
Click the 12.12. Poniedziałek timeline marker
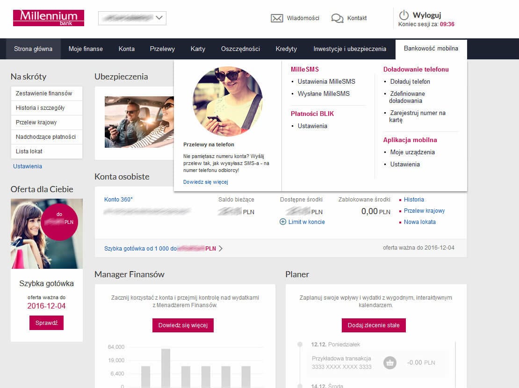pos(300,345)
